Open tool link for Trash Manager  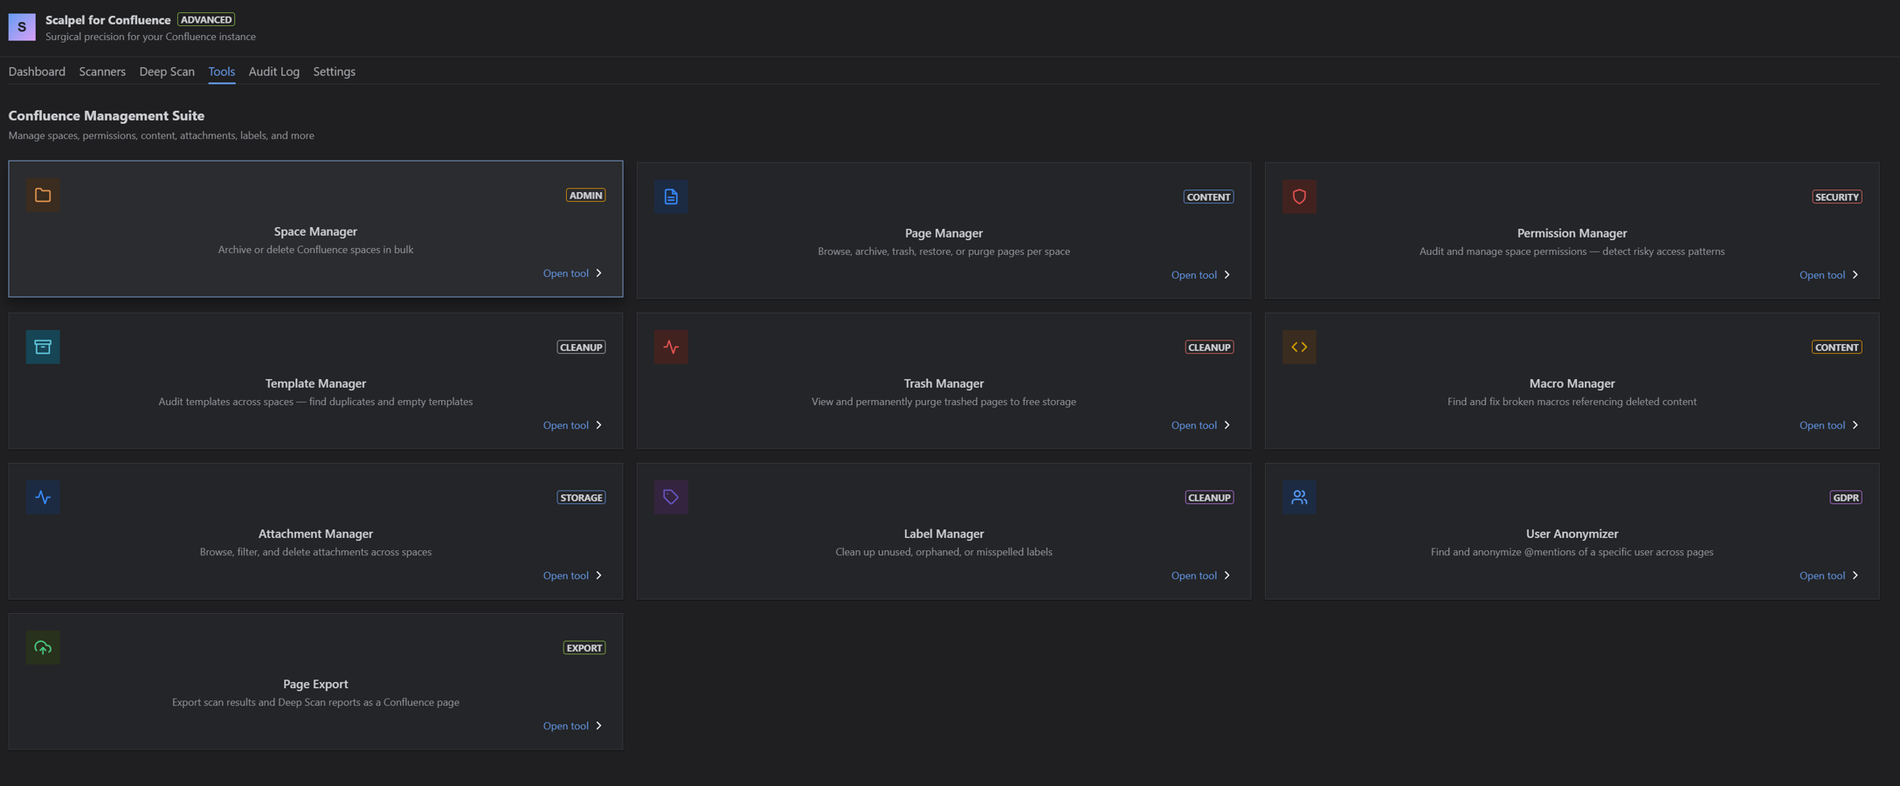(x=1201, y=425)
